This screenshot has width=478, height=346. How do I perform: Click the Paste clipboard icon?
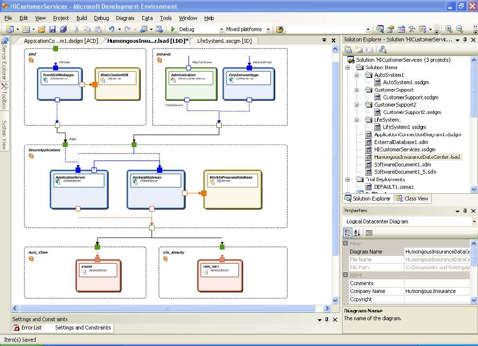pos(98,29)
